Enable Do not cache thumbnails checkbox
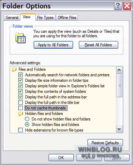 coord(20,108)
